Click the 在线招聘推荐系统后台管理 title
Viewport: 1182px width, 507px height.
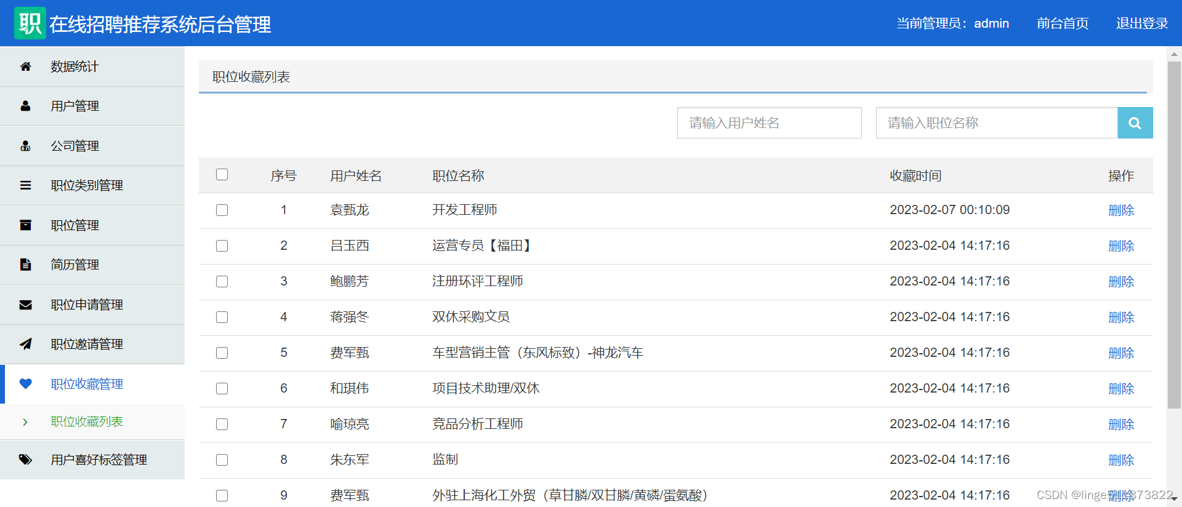tap(160, 24)
